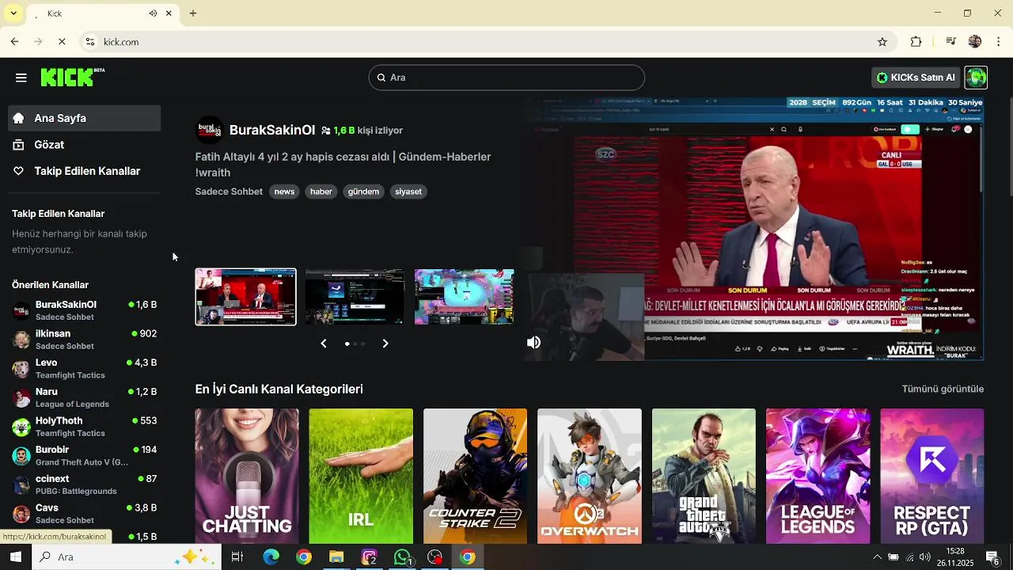
Task: Open the user profile avatar top right
Action: tap(976, 78)
